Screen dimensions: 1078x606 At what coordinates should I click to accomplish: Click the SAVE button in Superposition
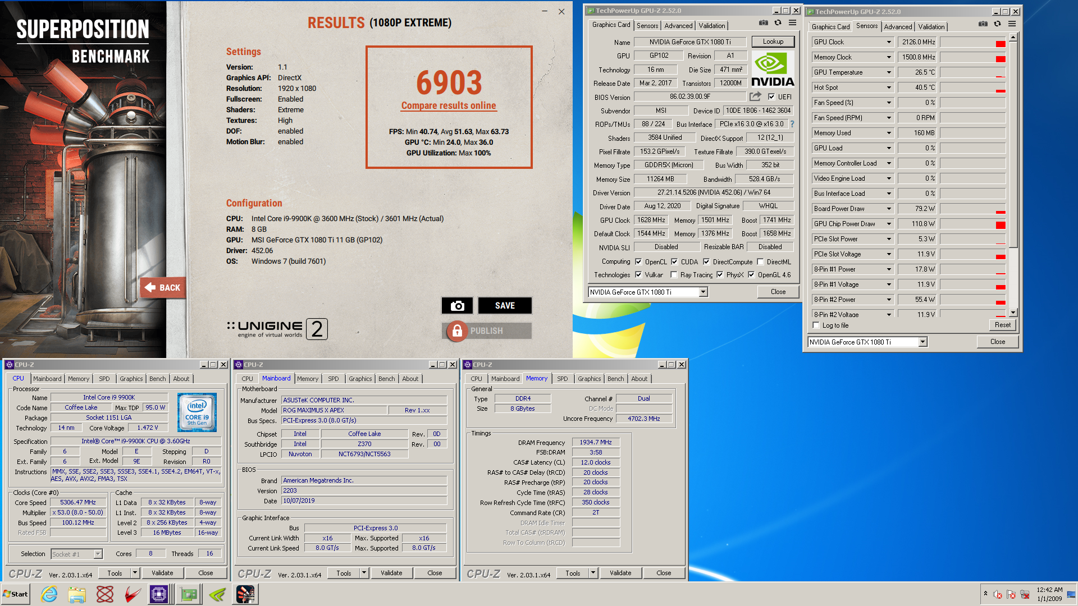click(x=505, y=306)
